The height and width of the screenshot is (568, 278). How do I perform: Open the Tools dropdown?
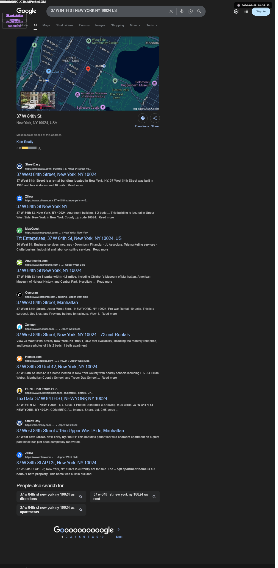[152, 25]
